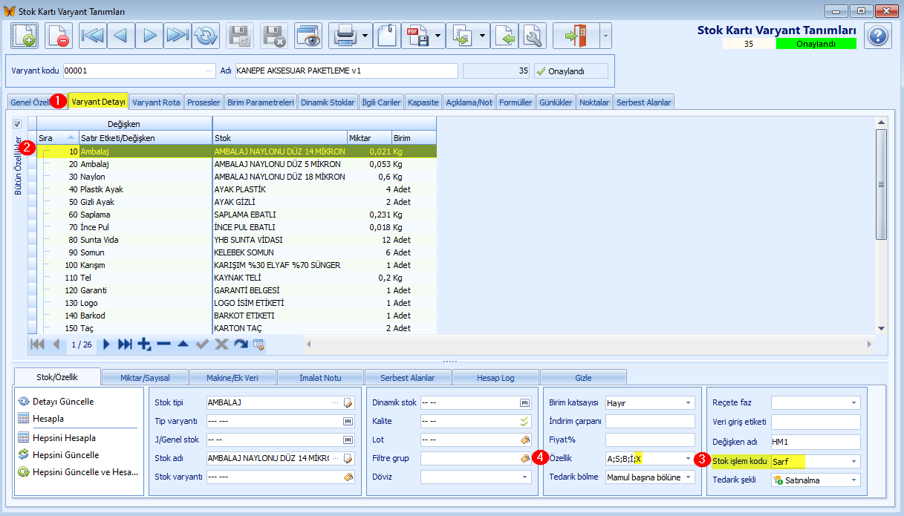Open the Özellik dropdown

click(688, 459)
